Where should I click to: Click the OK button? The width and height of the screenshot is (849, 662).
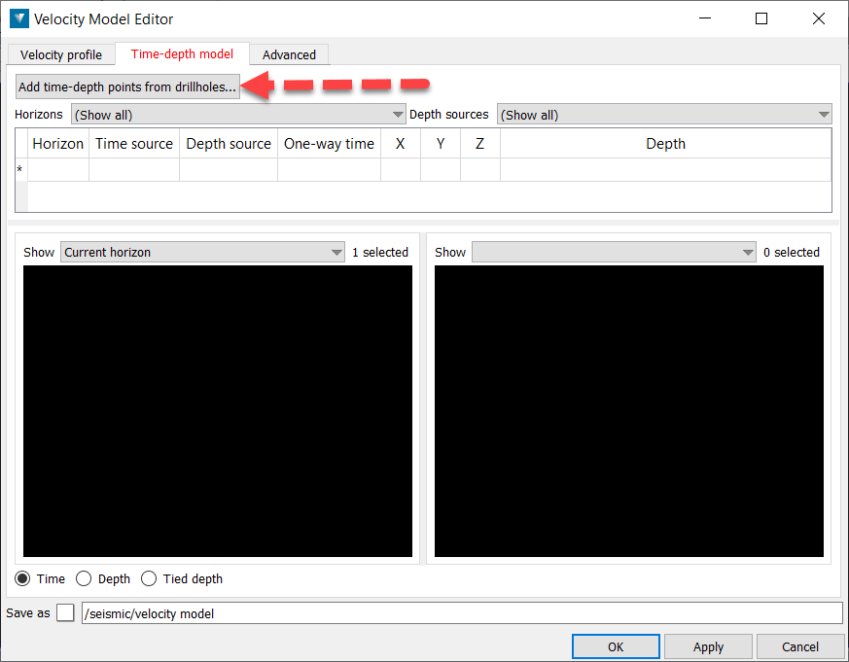coord(616,646)
